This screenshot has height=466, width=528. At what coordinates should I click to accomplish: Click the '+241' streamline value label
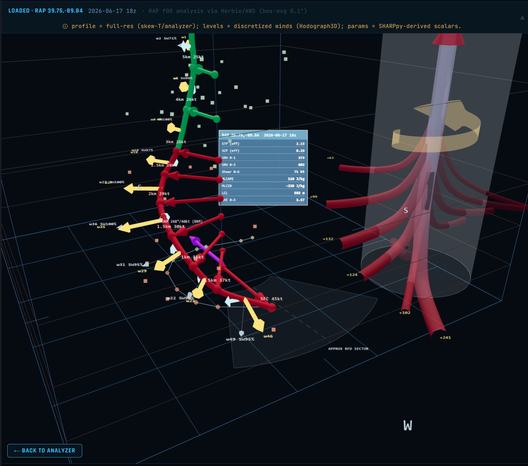pos(445,338)
